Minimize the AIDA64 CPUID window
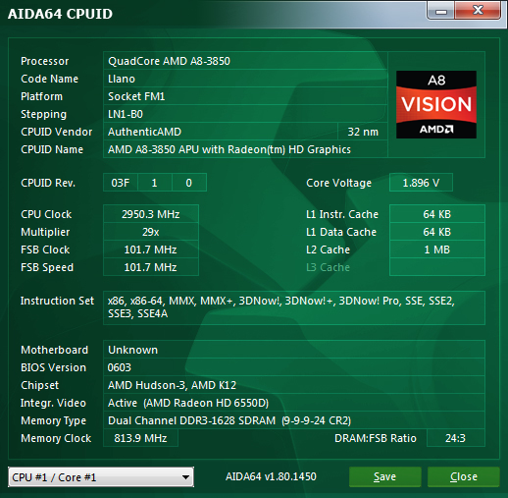Viewport: 508px width, 498px height. click(441, 11)
